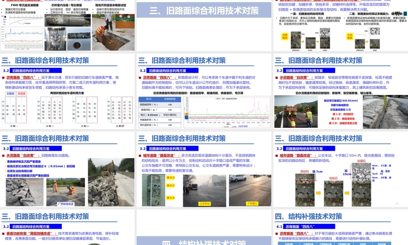The height and width of the screenshot is (245, 408).
Task: Select the 三、旧路面综合利用技术对策 section title slide
Action: pos(204,25)
